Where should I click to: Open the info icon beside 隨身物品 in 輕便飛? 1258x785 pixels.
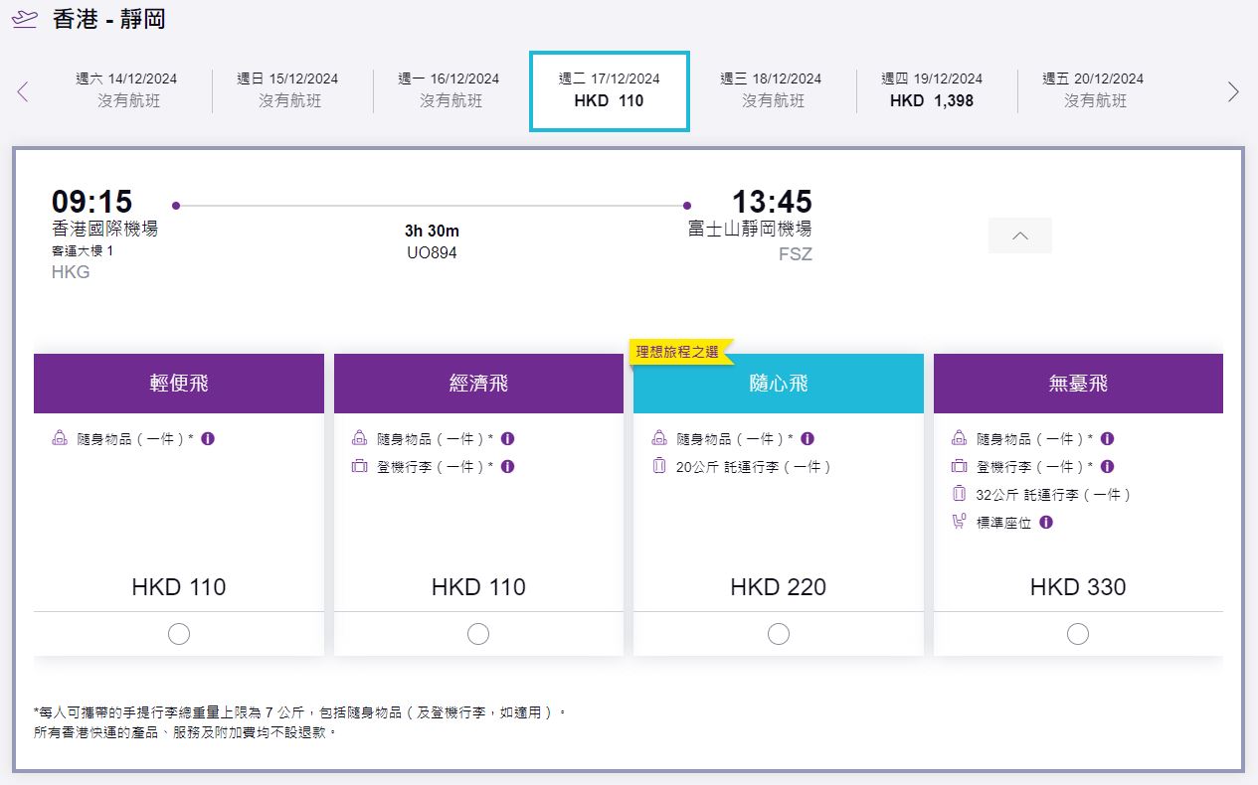click(x=207, y=437)
